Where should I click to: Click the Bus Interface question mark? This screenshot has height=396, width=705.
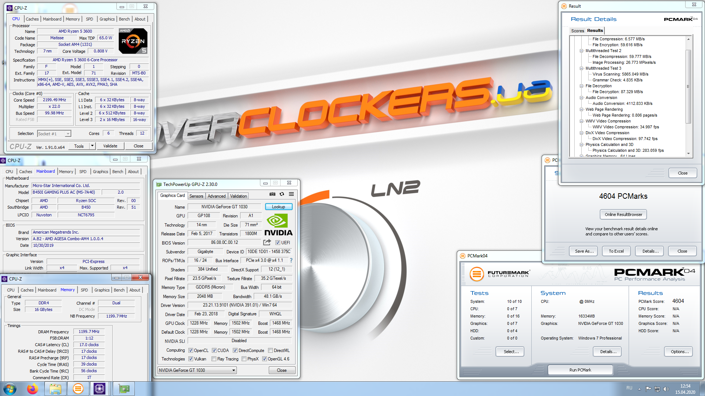291,260
